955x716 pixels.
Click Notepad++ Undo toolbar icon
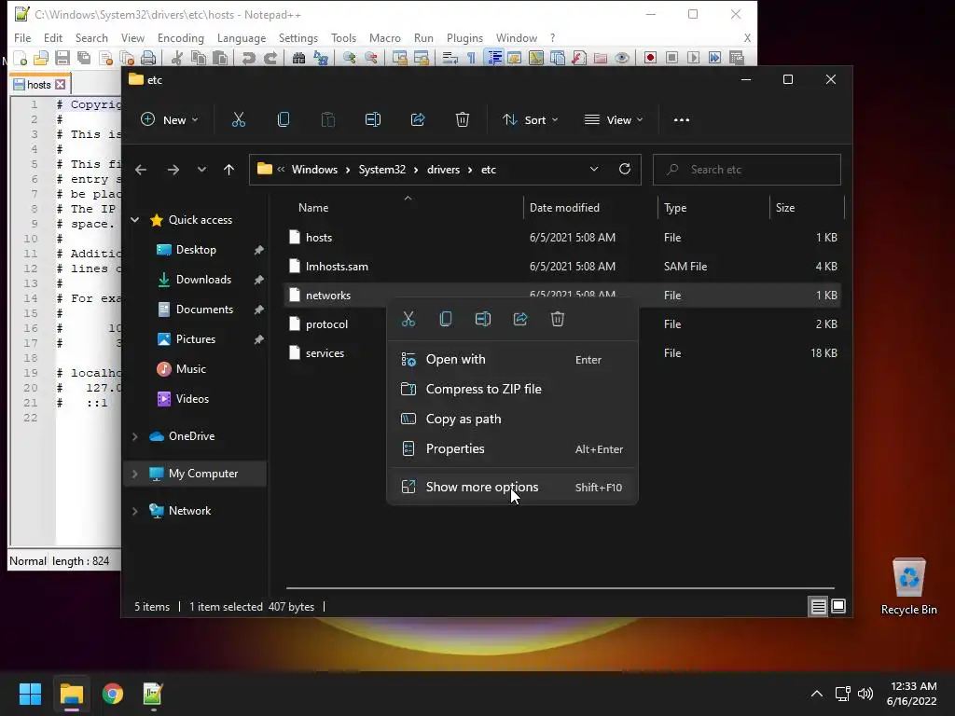click(248, 58)
